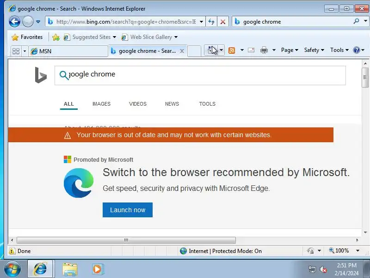
Task: Click the Forward navigation button
Action: [x=28, y=22]
